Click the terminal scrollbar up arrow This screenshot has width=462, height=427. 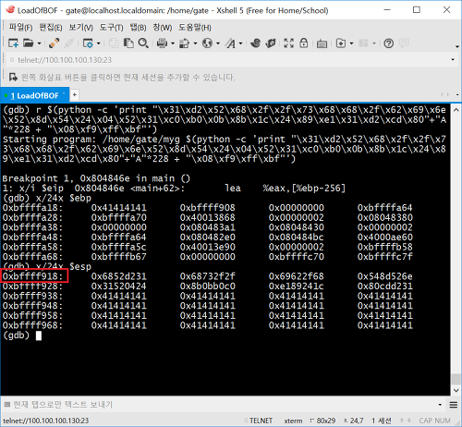pos(456,110)
